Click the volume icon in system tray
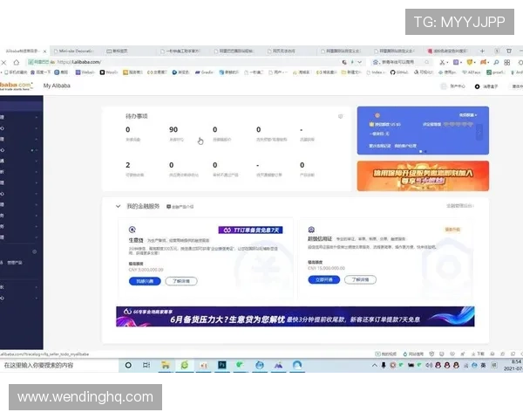This screenshot has width=523, height=419. coord(429,366)
